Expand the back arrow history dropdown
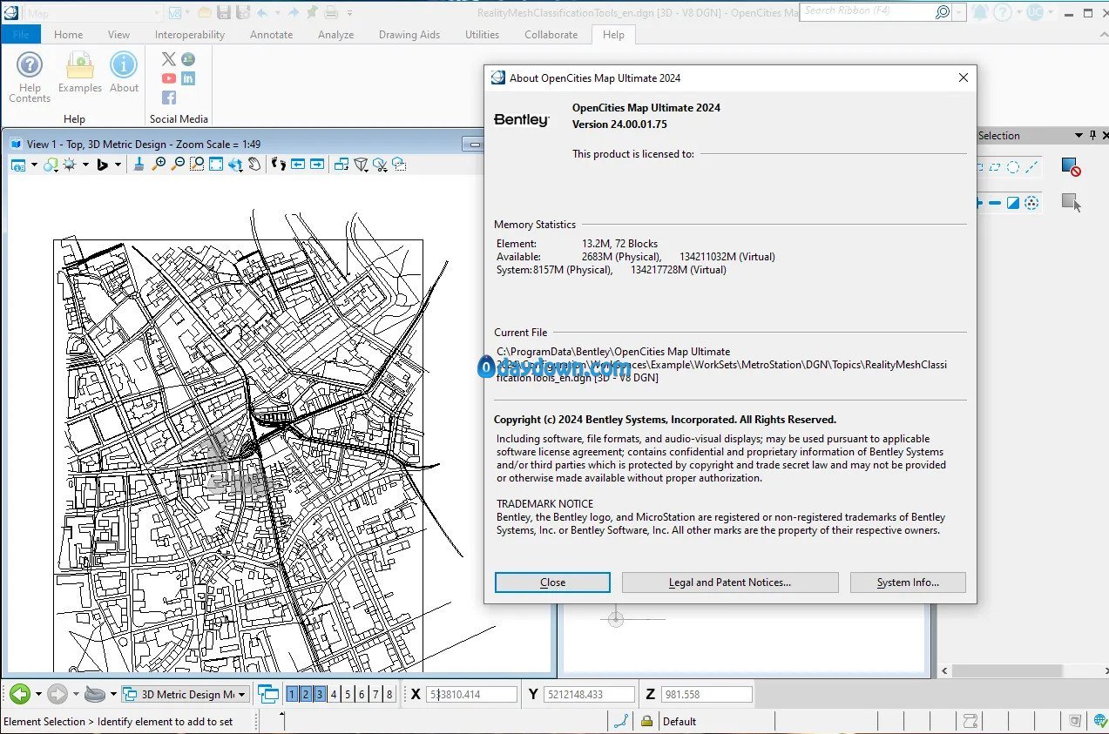Viewport: 1109px width, 734px height. tap(38, 694)
